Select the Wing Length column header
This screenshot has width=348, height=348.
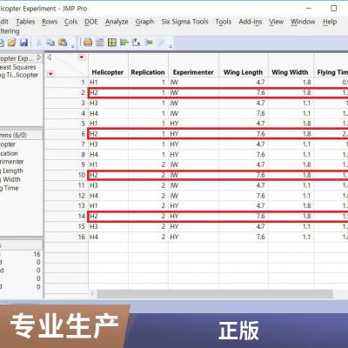tap(243, 72)
